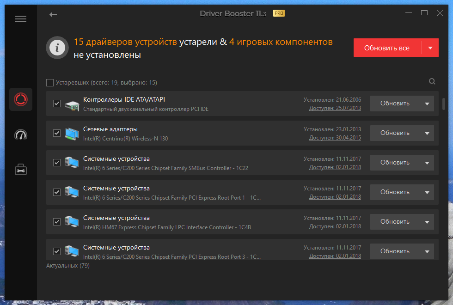453x305 pixels.
Task: Update the PCI Express Root Port 1 driver
Action: 395,192
